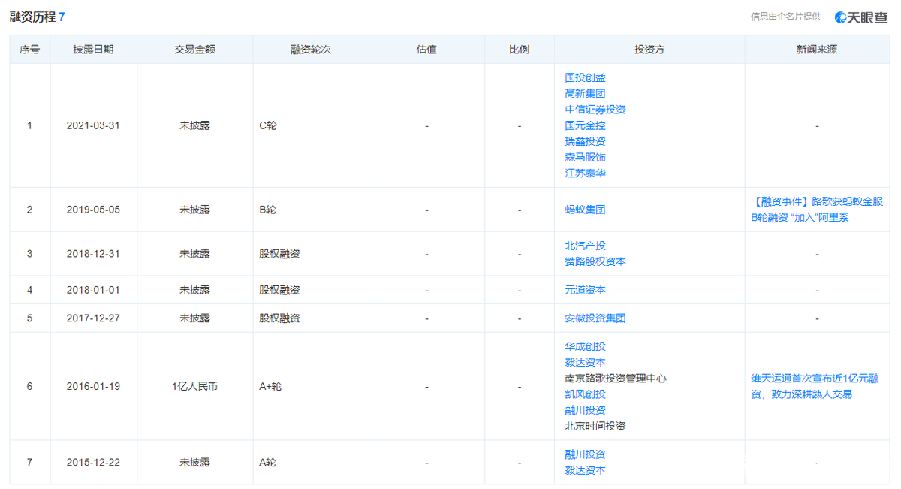The height and width of the screenshot is (489, 901).
Task: Click the 天眼查 logo
Action: point(861,17)
